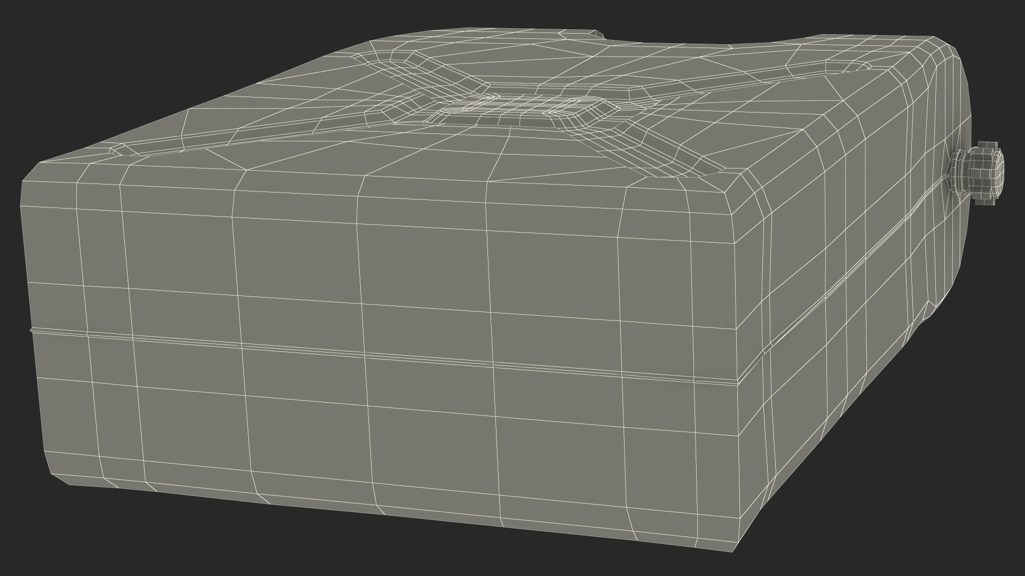Click the dark background in the top-left area
The width and height of the screenshot is (1025, 576).
click(107, 64)
